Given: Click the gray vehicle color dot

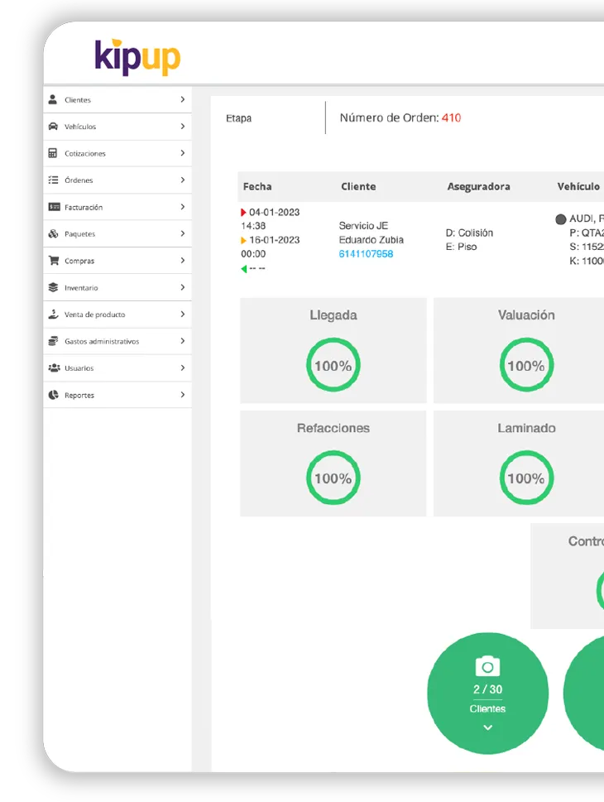Looking at the screenshot, I should point(561,219).
